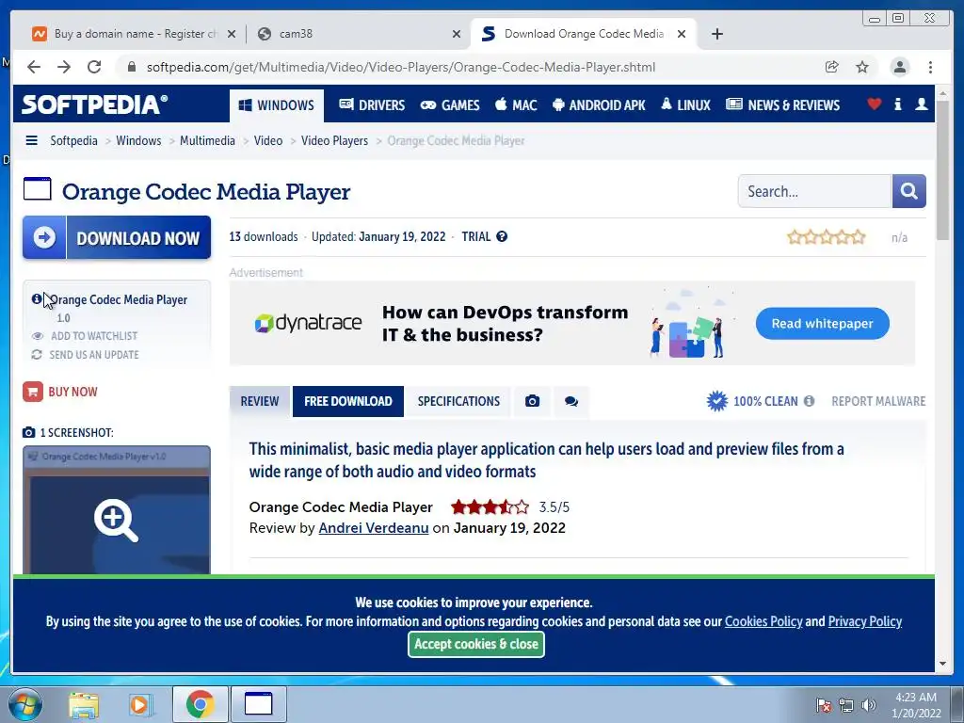Viewport: 964px width, 723px height.
Task: Open the comments speech-bubble tab
Action: (571, 401)
